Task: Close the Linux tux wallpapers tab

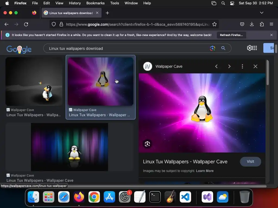Action: click(x=97, y=13)
